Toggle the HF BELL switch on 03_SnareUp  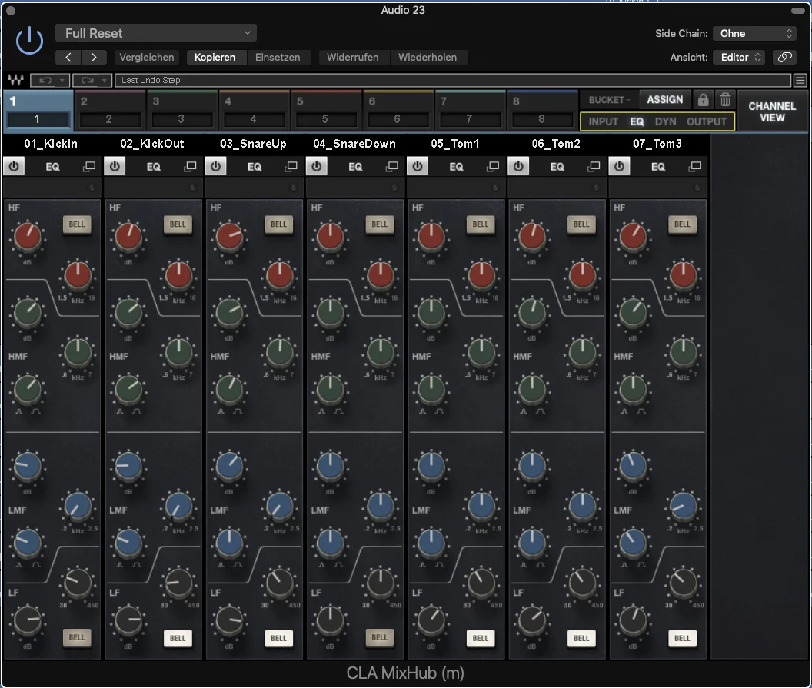(x=278, y=224)
